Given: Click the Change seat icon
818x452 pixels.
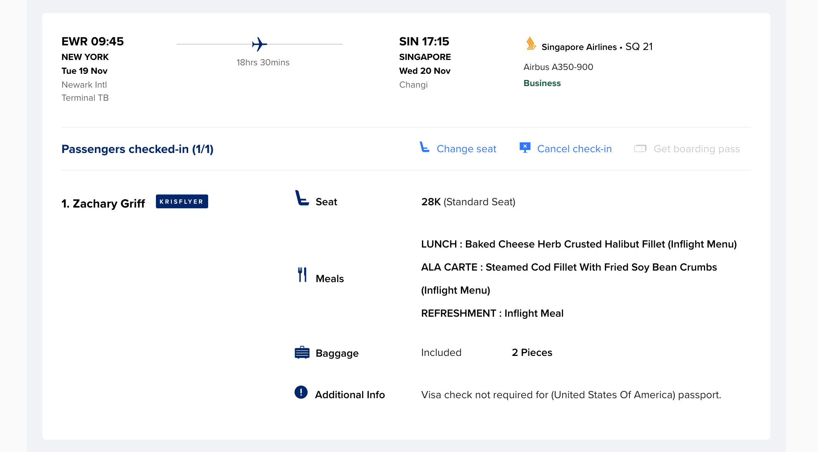Looking at the screenshot, I should [424, 147].
